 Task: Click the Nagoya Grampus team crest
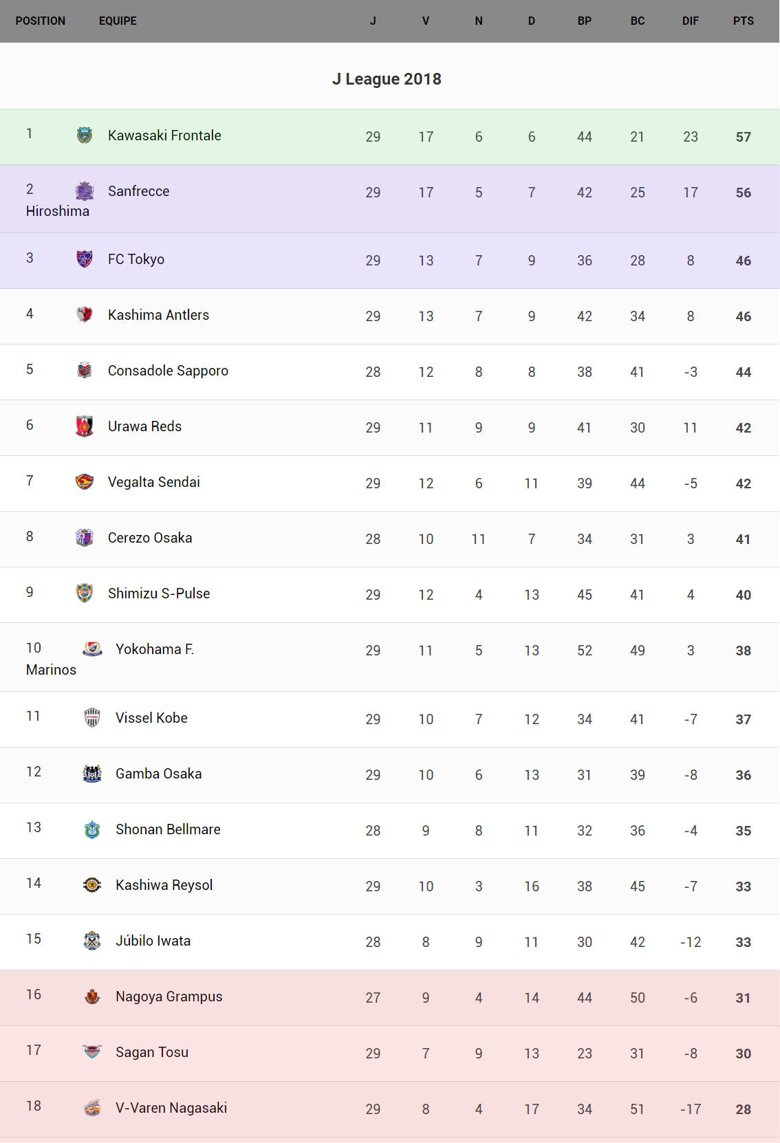click(92, 997)
